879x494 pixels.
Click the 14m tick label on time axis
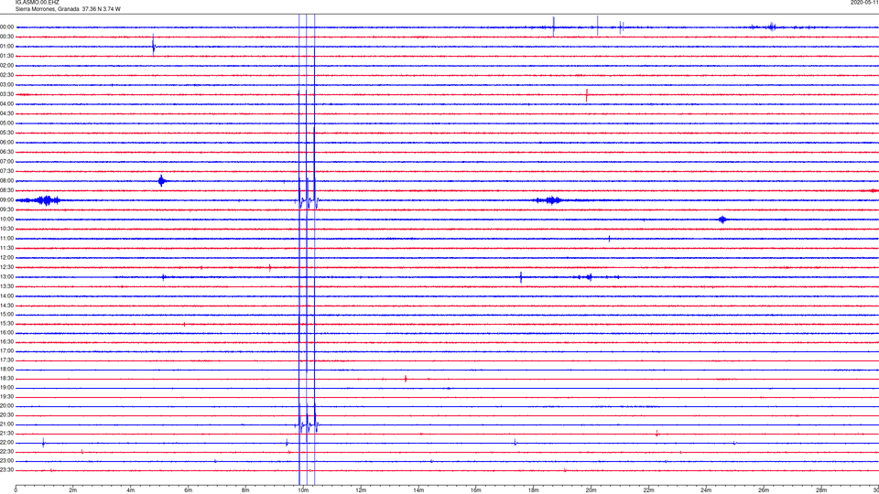pyautogui.click(x=418, y=490)
